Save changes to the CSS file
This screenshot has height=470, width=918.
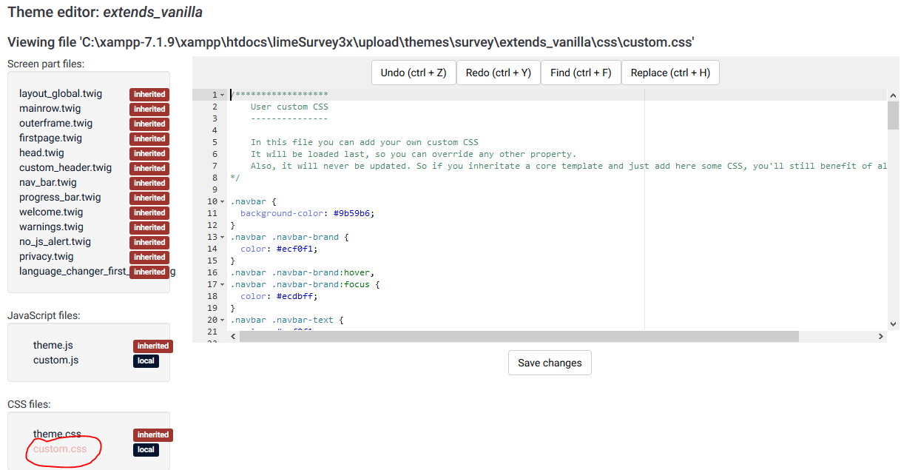pyautogui.click(x=550, y=363)
